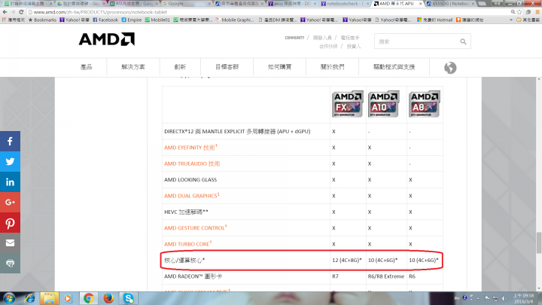Open Mobile01 bookmark in bookmarks bar

tap(157, 20)
